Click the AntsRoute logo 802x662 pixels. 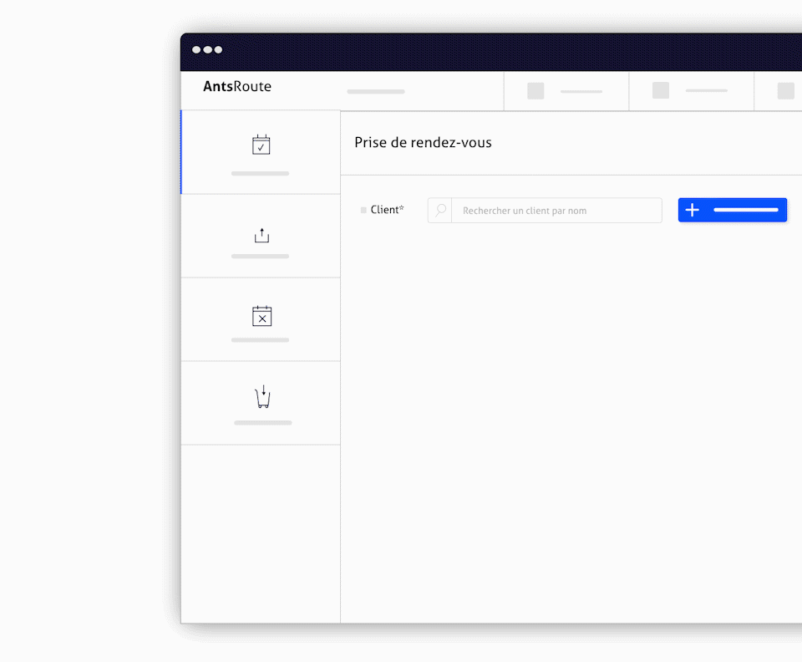tap(237, 86)
